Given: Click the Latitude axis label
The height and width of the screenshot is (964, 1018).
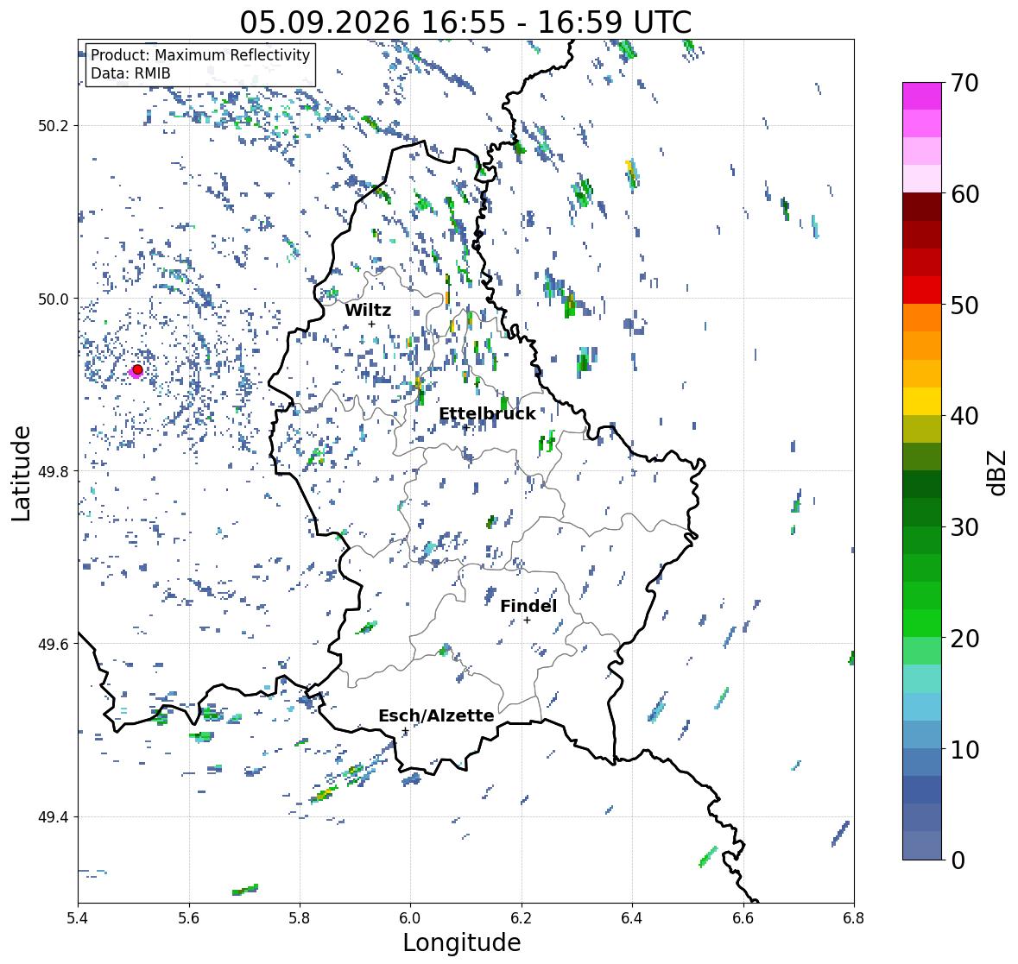Looking at the screenshot, I should pos(21,473).
